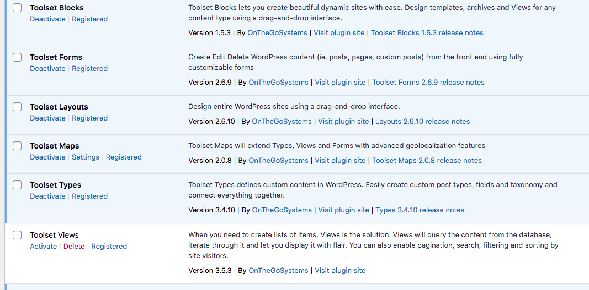Tick the Toolset Views checkbox

17,235
